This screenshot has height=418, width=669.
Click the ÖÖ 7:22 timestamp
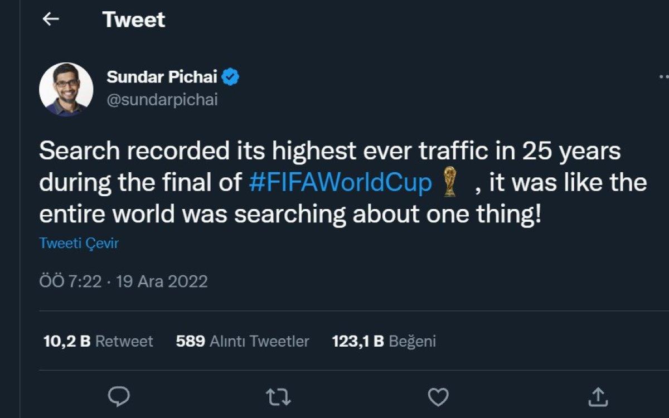pyautogui.click(x=70, y=281)
